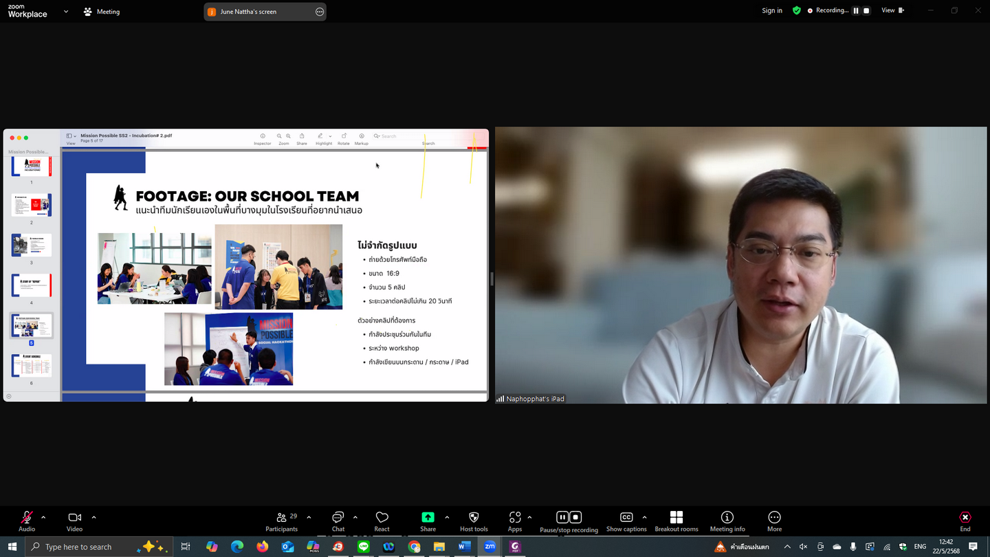Expand the Audio options arrow
The image size is (990, 557).
coord(43,517)
